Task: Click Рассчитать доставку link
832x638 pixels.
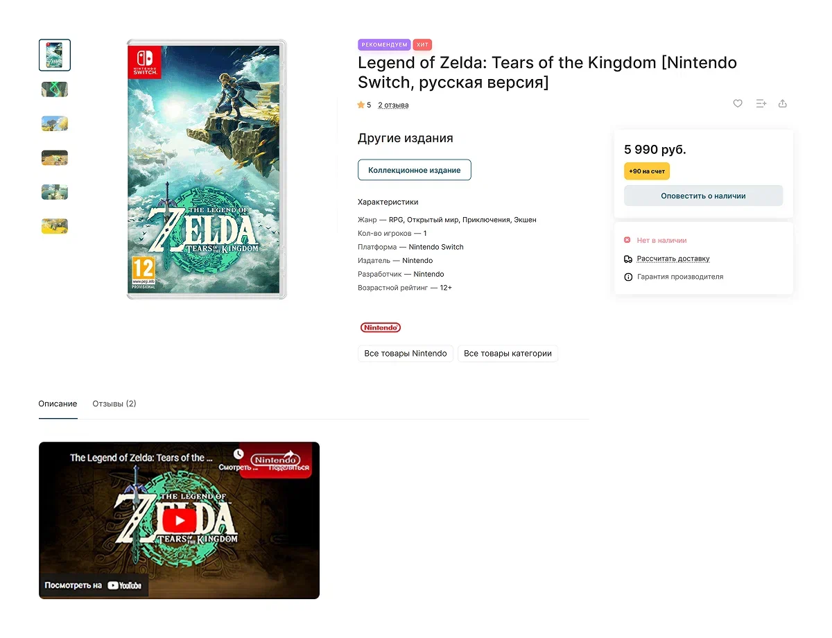Action: tap(673, 259)
